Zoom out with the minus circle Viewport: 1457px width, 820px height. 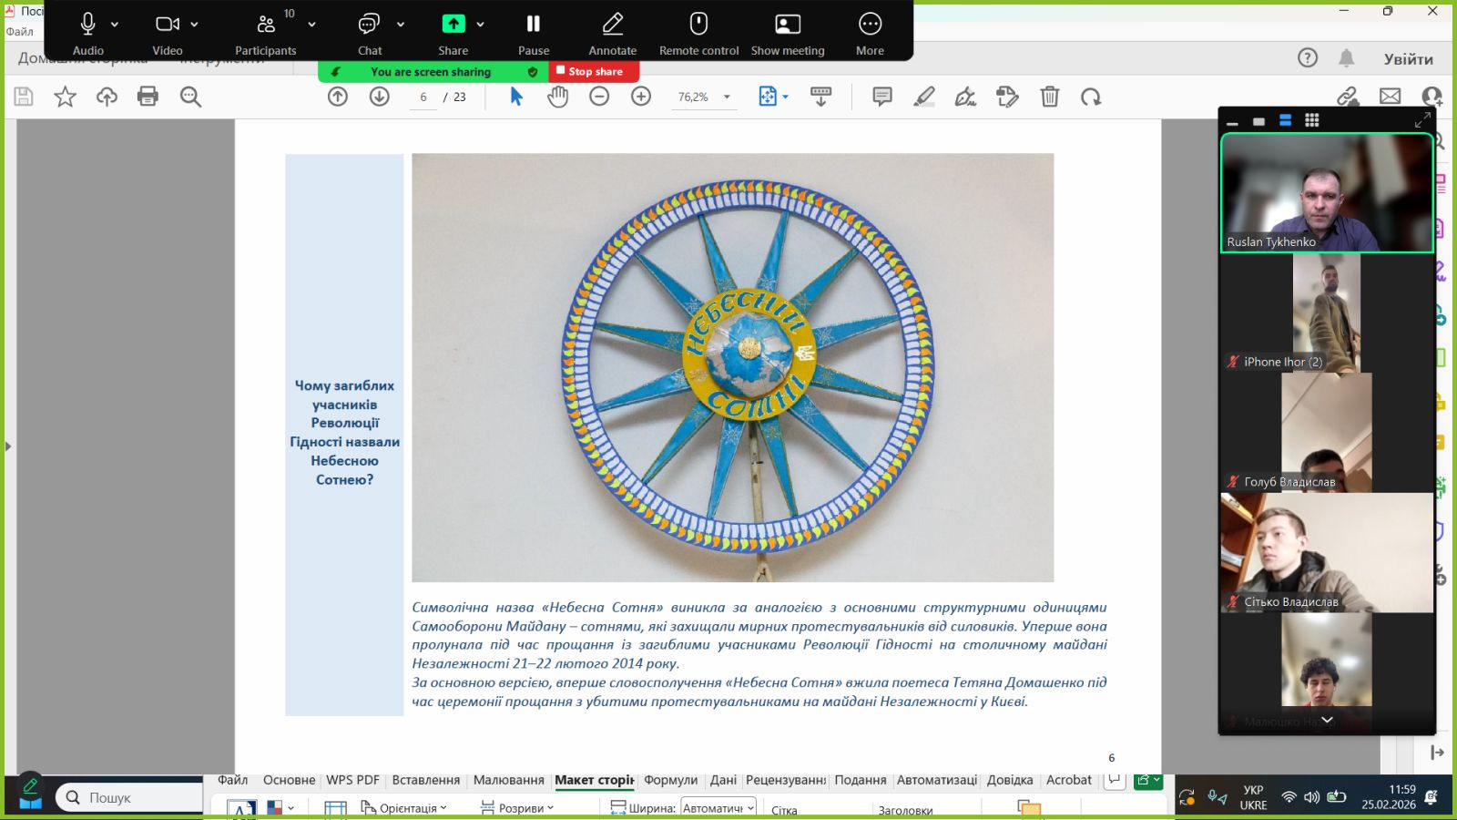coord(599,97)
